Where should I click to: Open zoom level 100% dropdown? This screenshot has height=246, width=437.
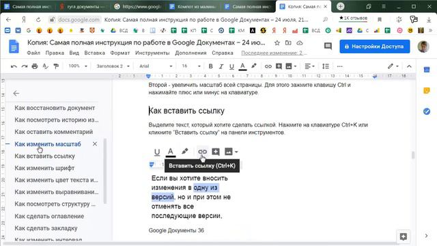(78, 66)
